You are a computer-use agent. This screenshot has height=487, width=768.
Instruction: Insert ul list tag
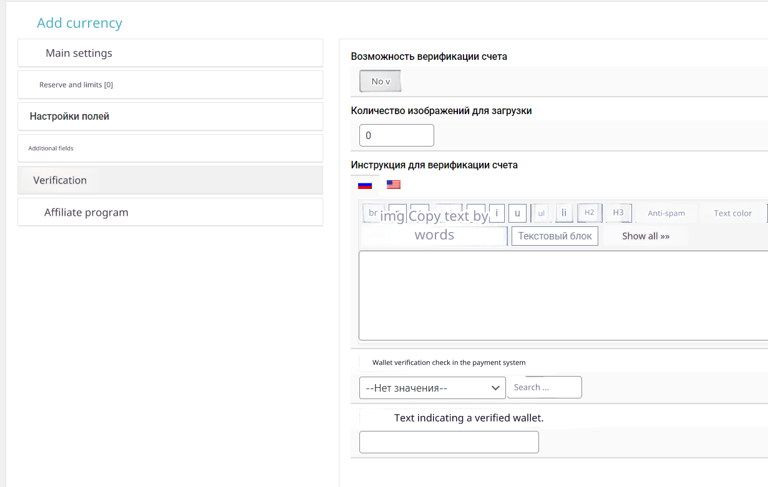pyautogui.click(x=541, y=213)
